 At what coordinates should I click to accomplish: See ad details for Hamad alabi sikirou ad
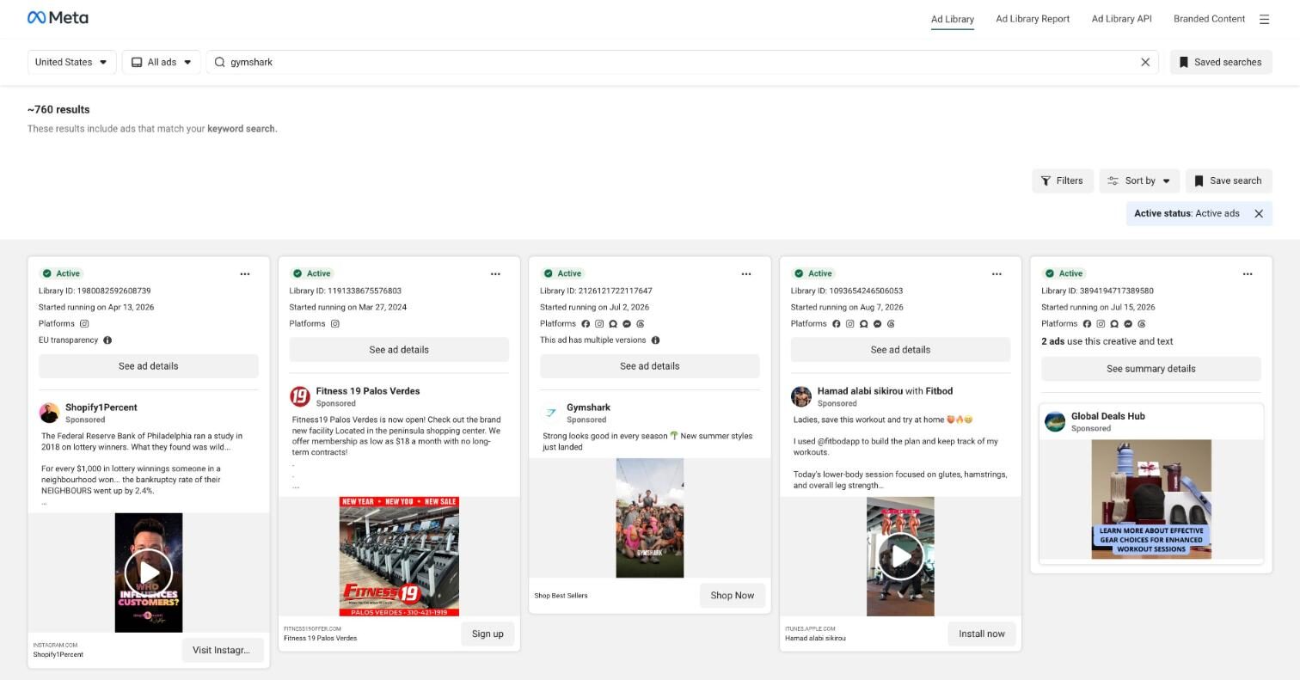(x=900, y=350)
